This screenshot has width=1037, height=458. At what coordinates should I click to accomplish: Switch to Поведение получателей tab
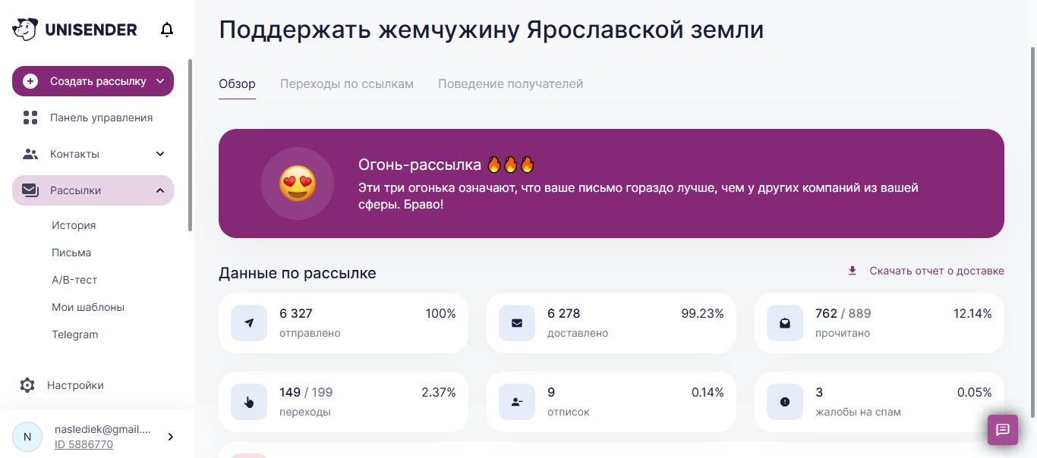point(510,84)
